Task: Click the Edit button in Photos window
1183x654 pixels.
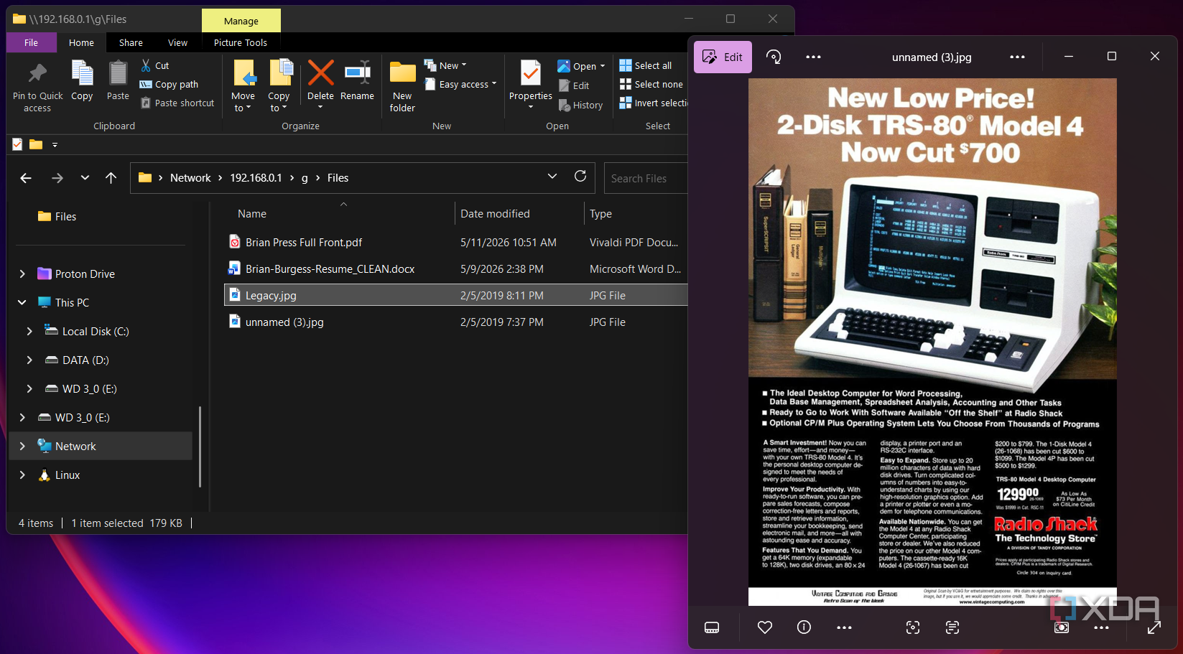Action: [x=723, y=57]
